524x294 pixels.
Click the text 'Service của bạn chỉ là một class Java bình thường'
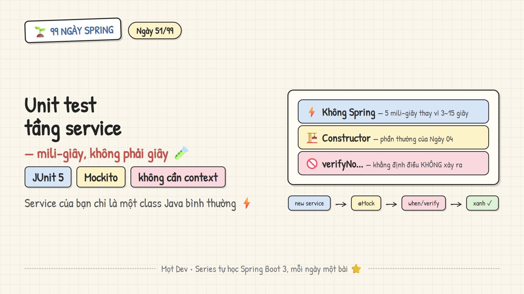[x=130, y=203]
